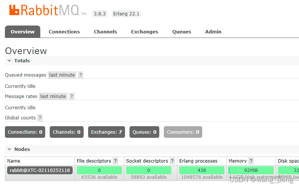Image resolution: width=299 pixels, height=187 pixels.
Task: Open node rabbit@XTC-02110252118
Action: (40, 170)
